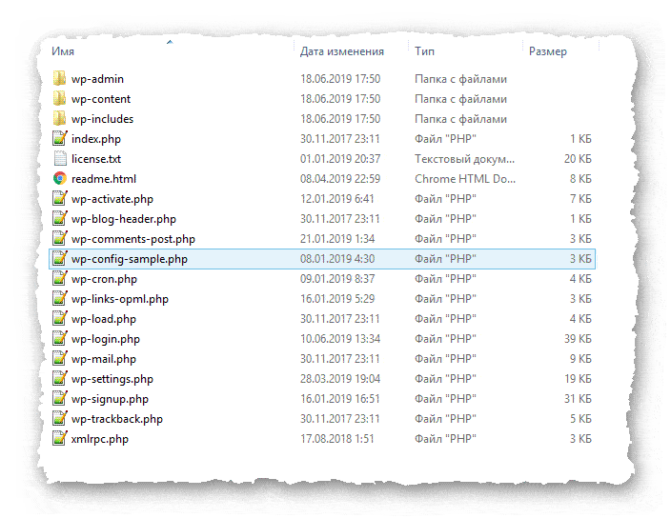Click the date 17.08.2018 1:51
Image resolution: width=671 pixels, height=518 pixels.
coord(337,439)
